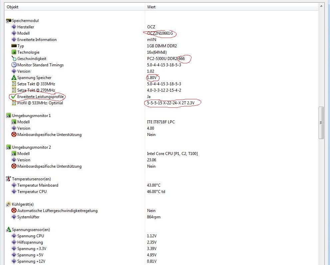Viewport: 330px width, 265px height.
Task: Click the version value 4.00
Action: click(151, 128)
